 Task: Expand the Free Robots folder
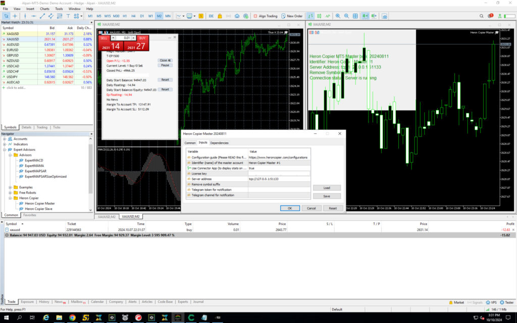[10, 192]
